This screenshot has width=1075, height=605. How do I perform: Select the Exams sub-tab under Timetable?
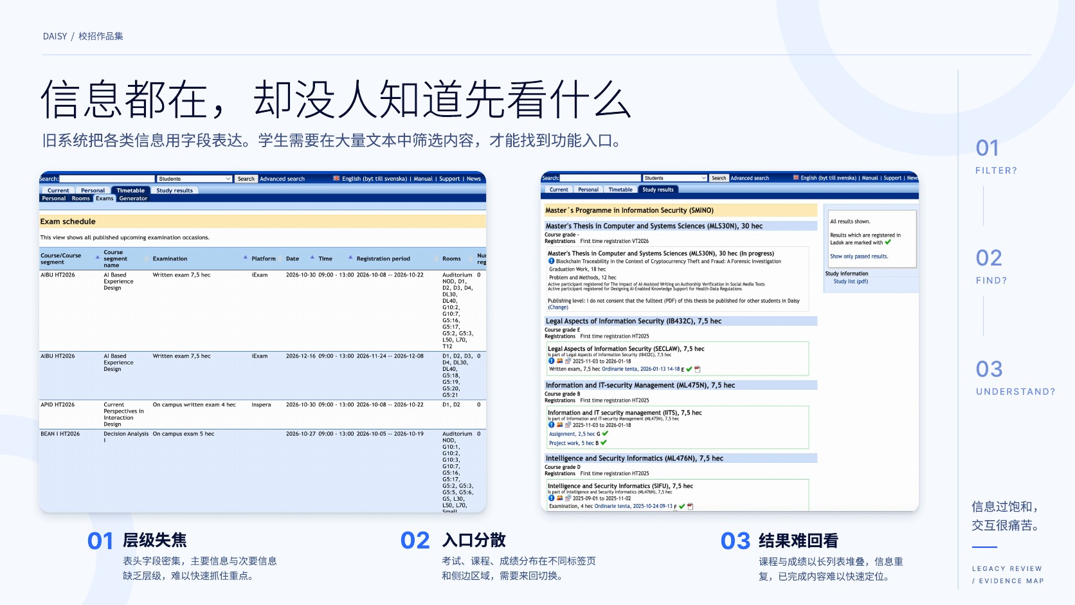105,198
